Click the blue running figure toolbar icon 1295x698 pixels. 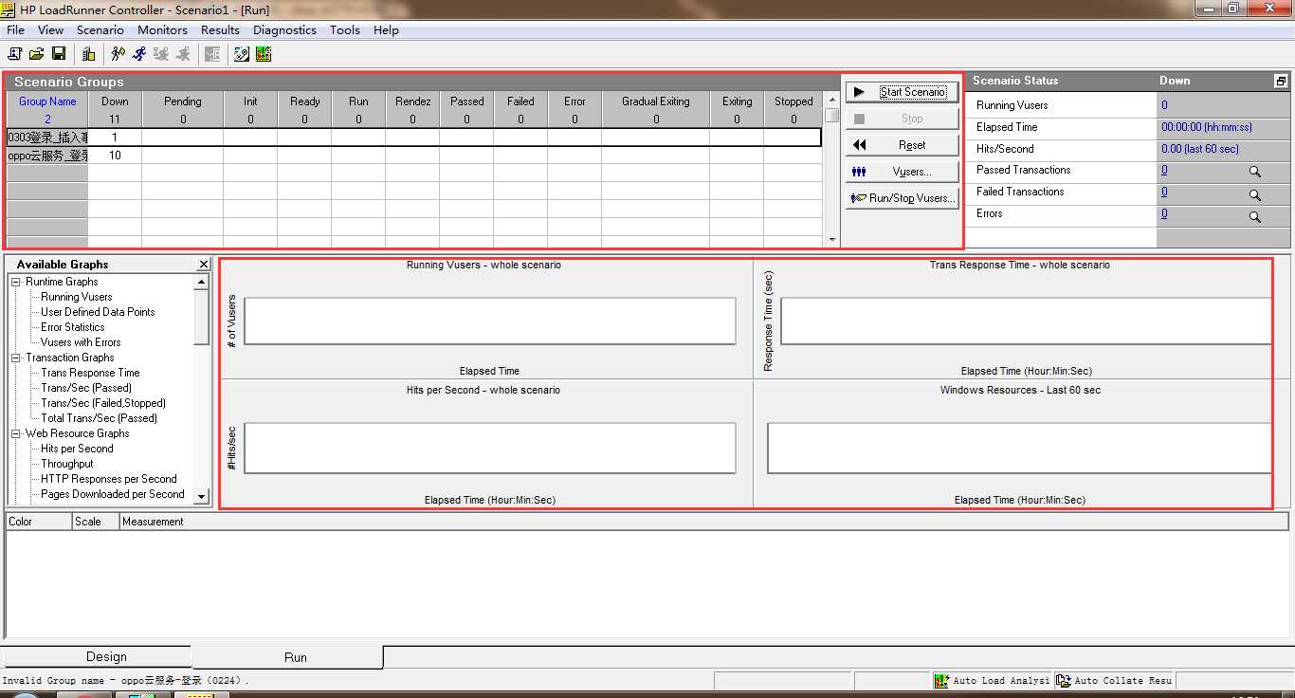[139, 54]
